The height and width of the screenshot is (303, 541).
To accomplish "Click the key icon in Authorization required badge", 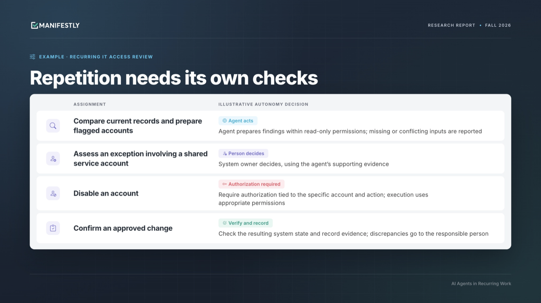I will (x=225, y=184).
